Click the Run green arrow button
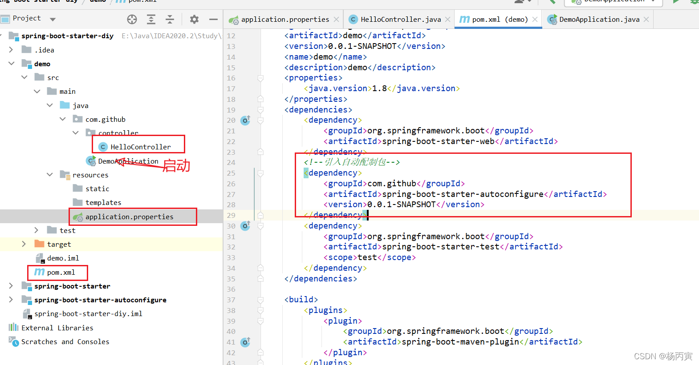 tap(676, 2)
